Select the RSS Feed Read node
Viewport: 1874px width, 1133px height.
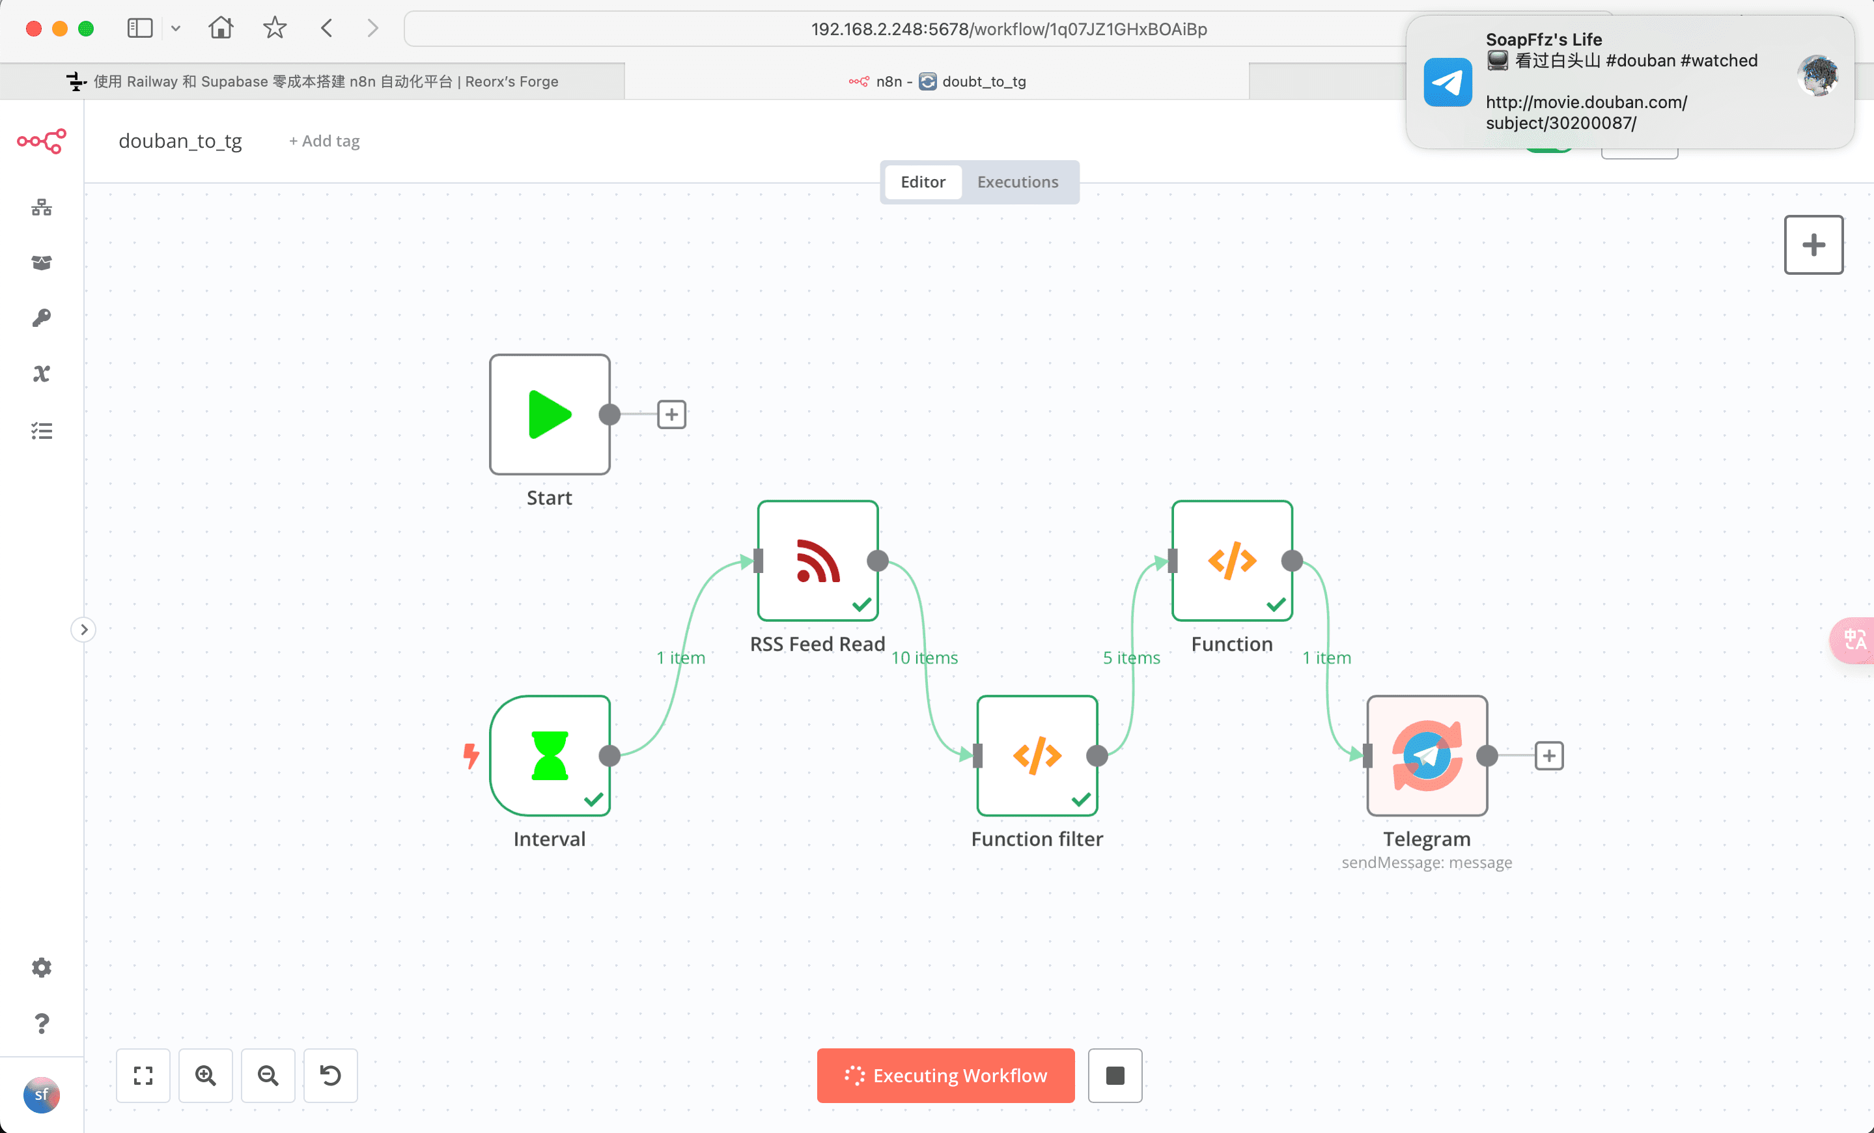click(x=818, y=561)
